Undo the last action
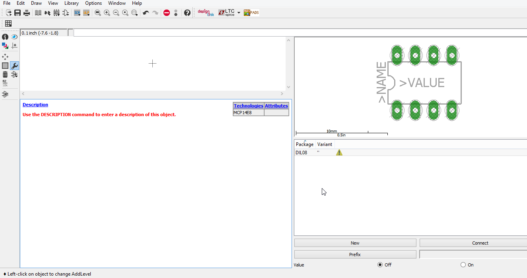Viewport: 527px width, 278px height. click(146, 13)
